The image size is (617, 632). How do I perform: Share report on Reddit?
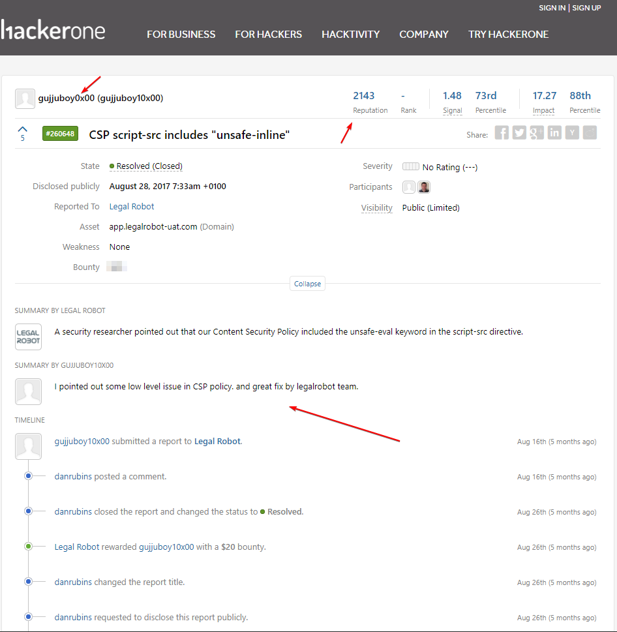click(x=590, y=133)
